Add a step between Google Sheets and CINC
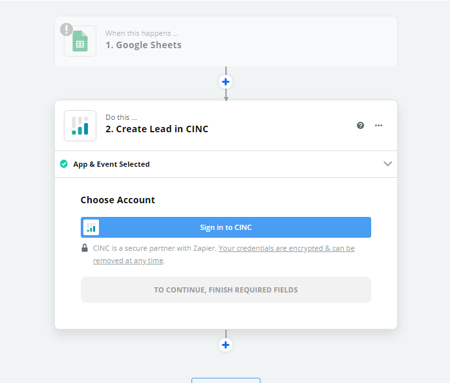 click(x=225, y=82)
